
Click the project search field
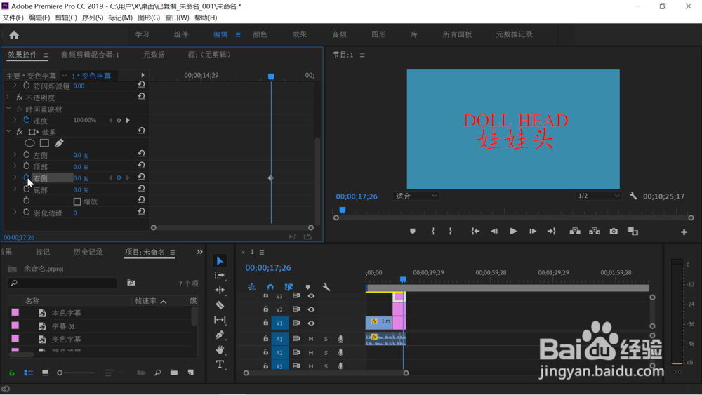click(x=62, y=283)
